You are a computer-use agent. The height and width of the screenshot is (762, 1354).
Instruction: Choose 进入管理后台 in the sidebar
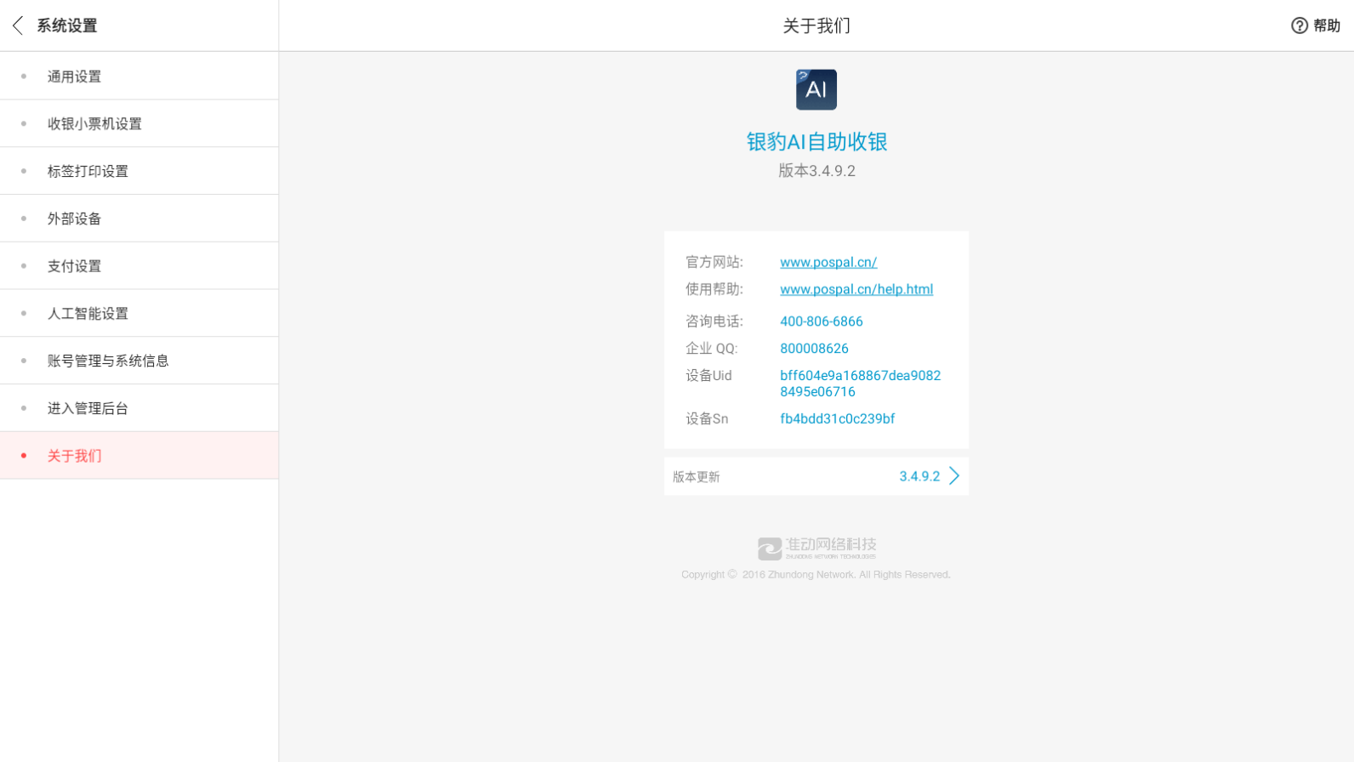pos(139,408)
